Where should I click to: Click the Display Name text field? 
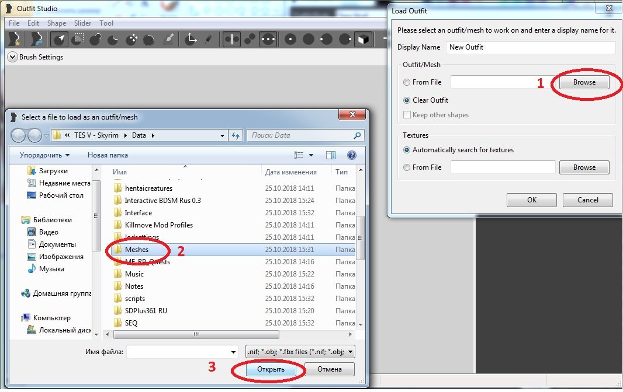pyautogui.click(x=531, y=47)
